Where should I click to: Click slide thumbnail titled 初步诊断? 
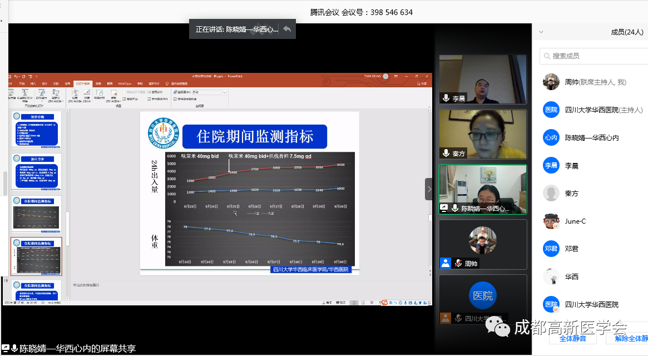36,130
